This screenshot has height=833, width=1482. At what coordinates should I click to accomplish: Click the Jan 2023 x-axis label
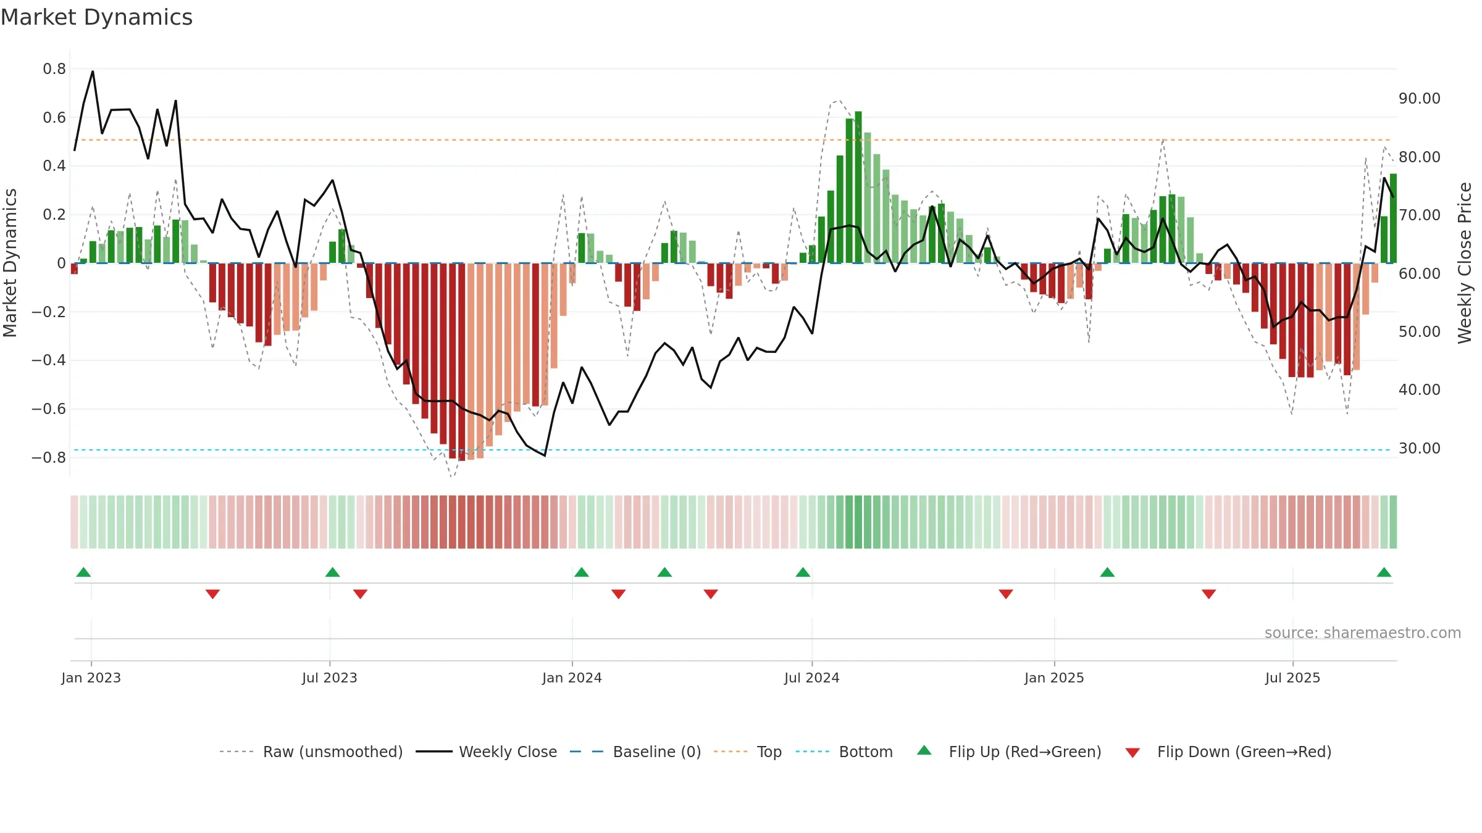coord(91,678)
